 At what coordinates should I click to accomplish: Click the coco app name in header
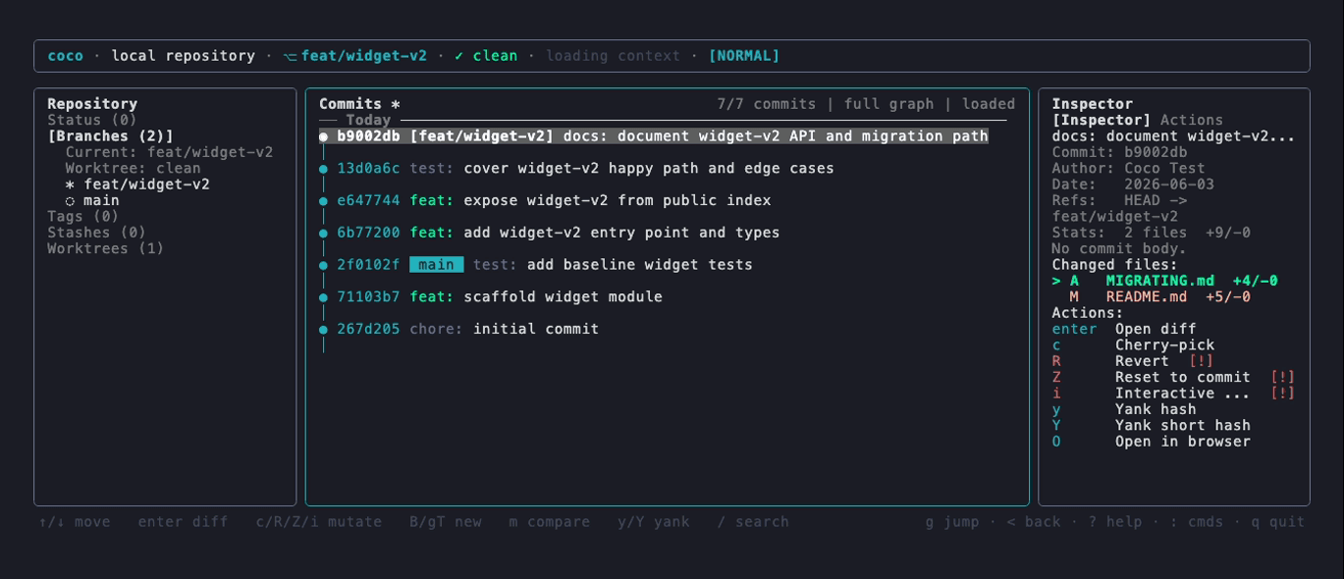66,56
